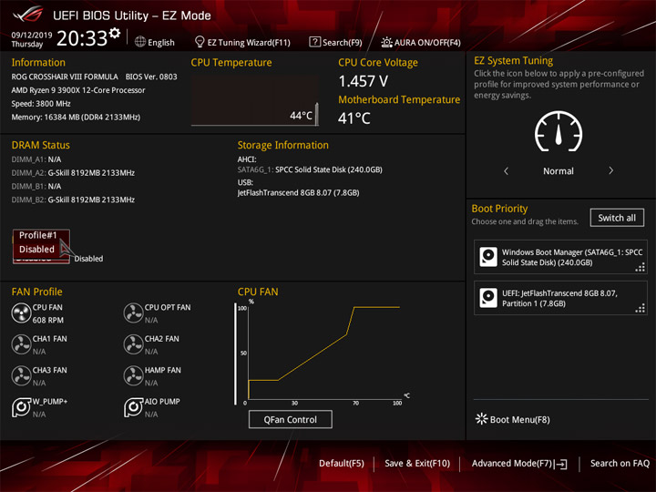Click Speed: 3800 MHz text
Screen dimensions: 656x492
click(x=41, y=104)
